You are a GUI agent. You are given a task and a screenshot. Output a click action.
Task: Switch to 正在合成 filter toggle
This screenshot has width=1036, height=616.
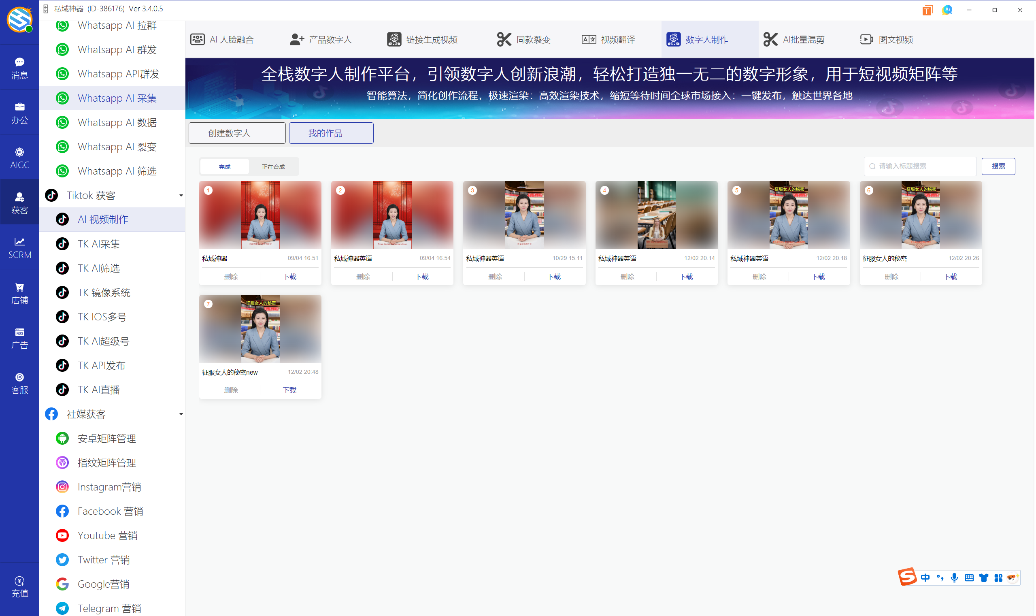[273, 166]
